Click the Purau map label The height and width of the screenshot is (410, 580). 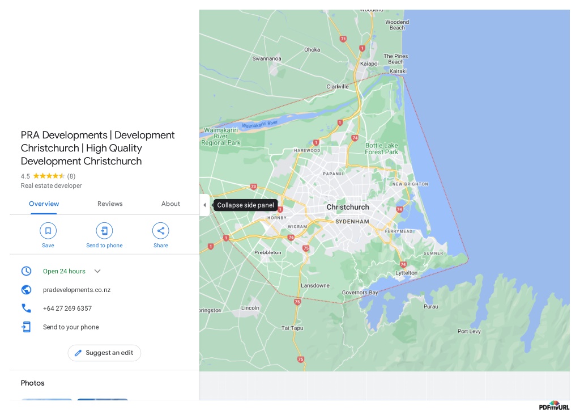click(431, 307)
